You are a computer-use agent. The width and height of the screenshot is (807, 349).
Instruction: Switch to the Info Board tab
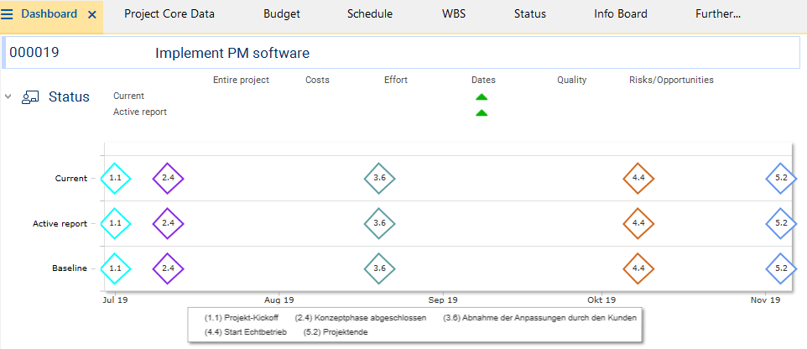[621, 14]
